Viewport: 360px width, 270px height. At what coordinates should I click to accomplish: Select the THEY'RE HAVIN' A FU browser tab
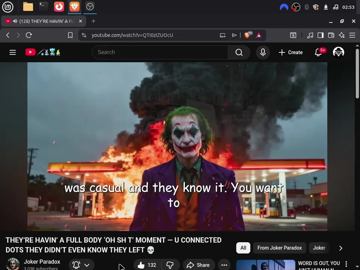click(43, 21)
